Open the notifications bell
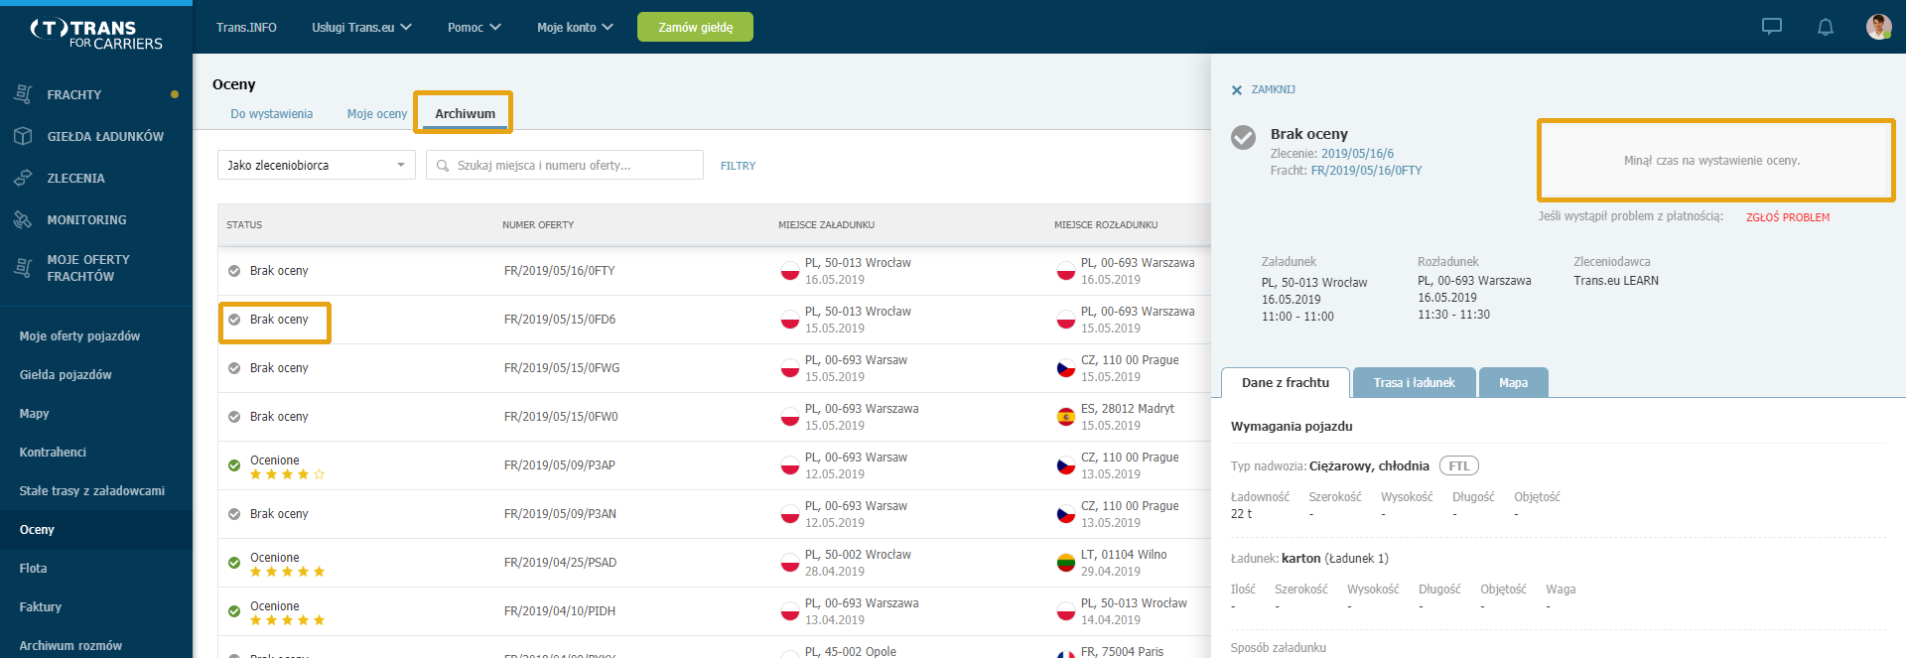 (x=1825, y=27)
